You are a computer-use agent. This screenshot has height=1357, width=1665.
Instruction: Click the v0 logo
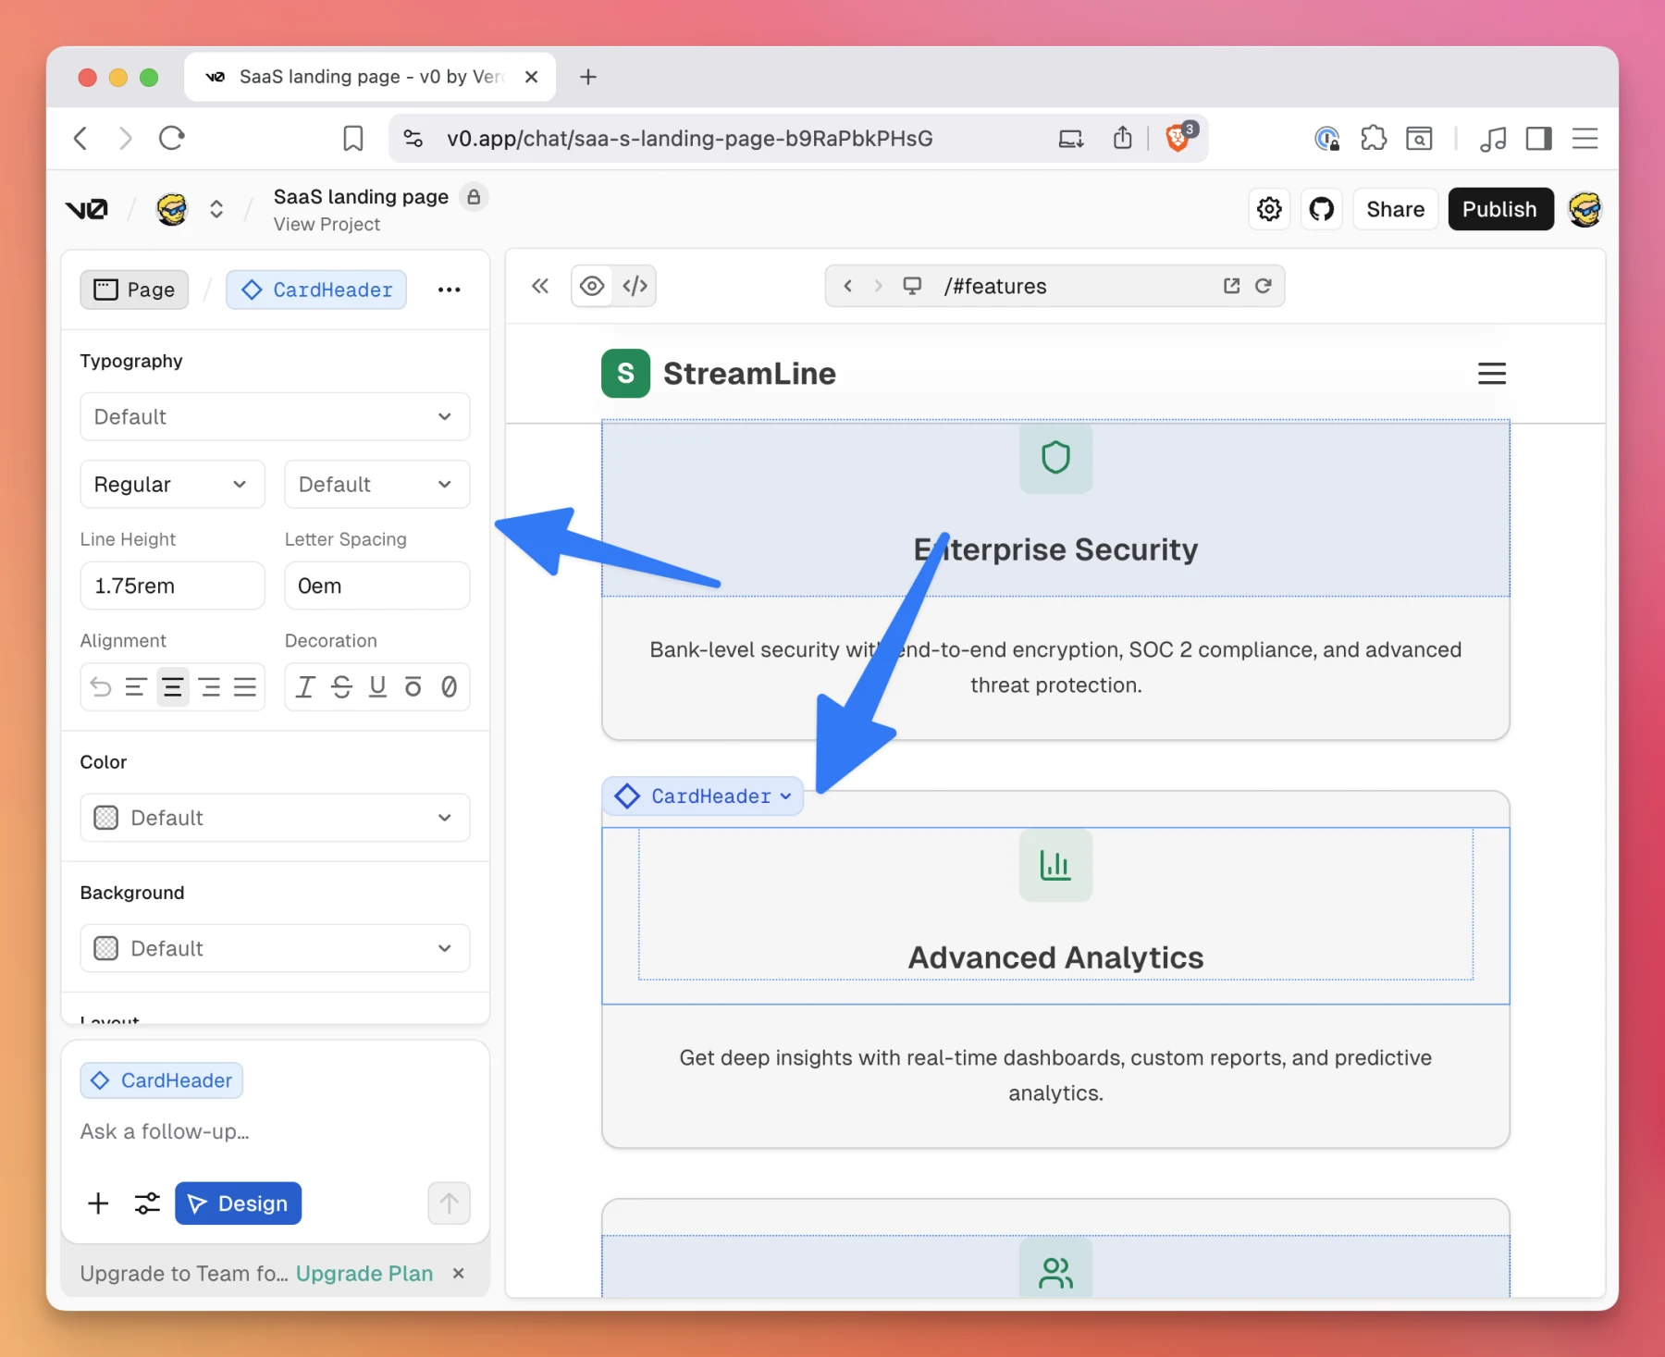click(87, 209)
